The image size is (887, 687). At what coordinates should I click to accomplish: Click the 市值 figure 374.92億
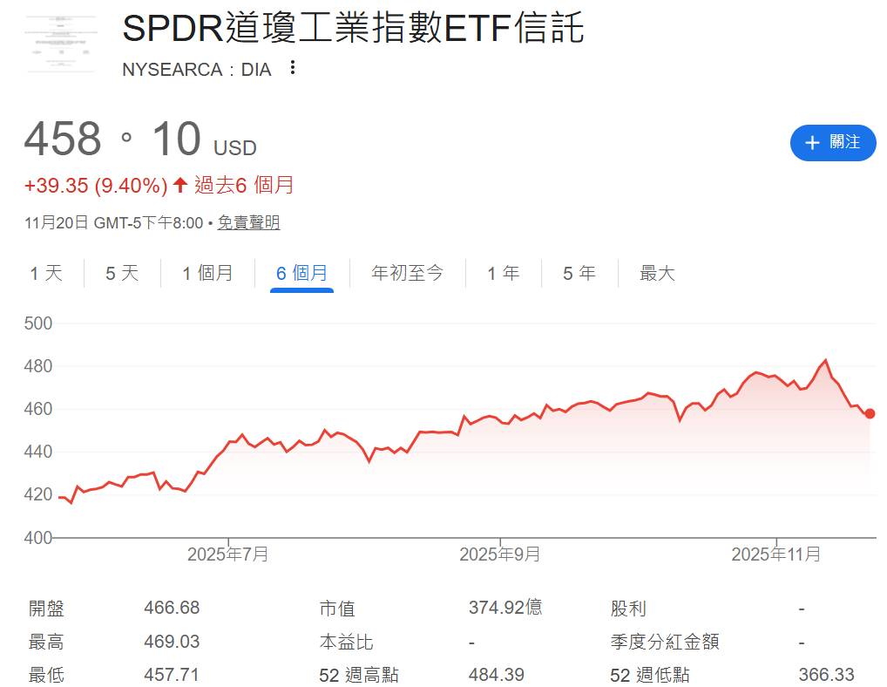click(x=505, y=609)
